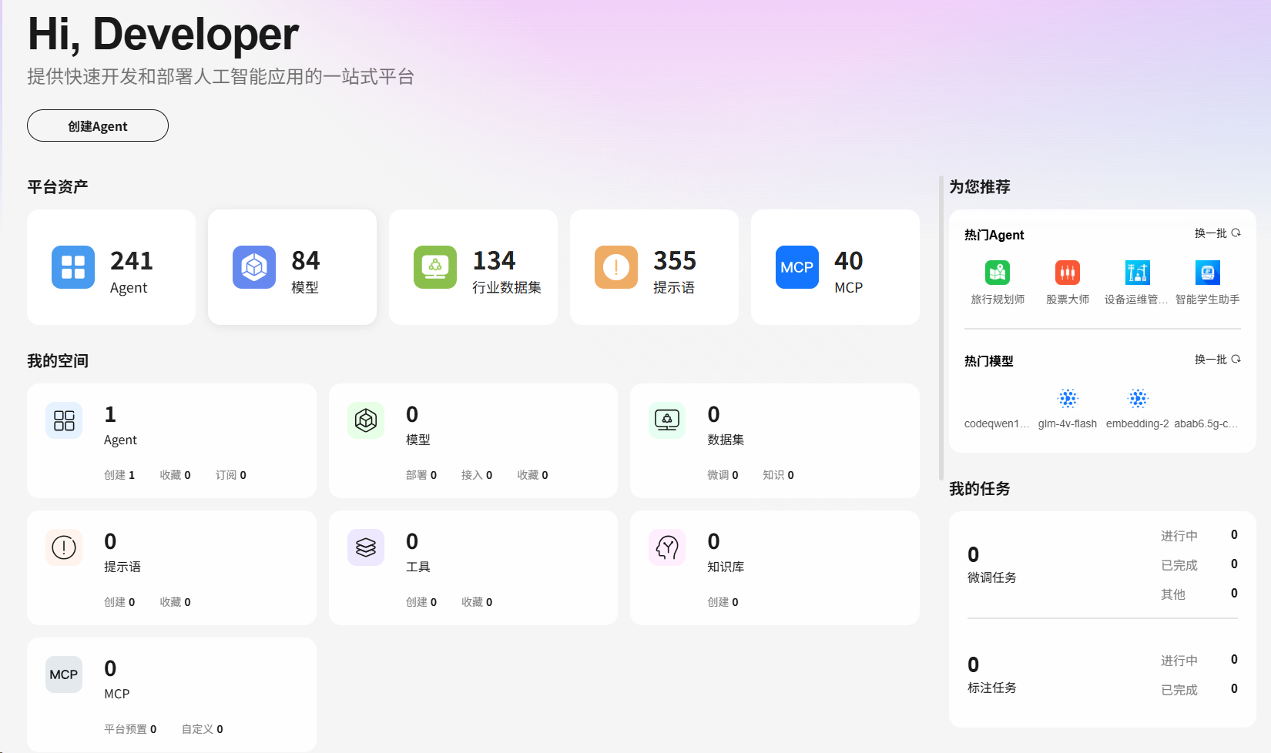Open the abab6.5g-c… model entry
The image size is (1271, 753).
(x=1206, y=423)
